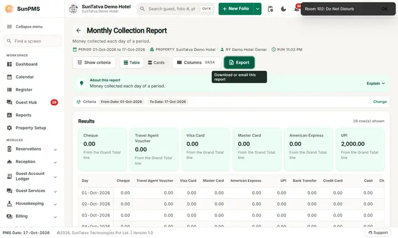Screen dimensions: 398x238
Task: Click the Day column header
Action: tap(85, 180)
